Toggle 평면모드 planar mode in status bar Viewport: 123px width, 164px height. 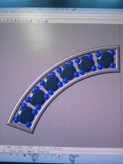tap(21, 151)
